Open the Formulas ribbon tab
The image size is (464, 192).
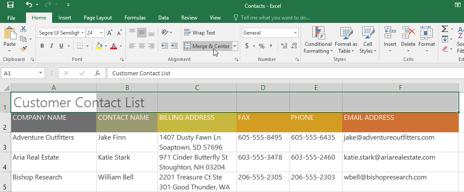pos(135,18)
